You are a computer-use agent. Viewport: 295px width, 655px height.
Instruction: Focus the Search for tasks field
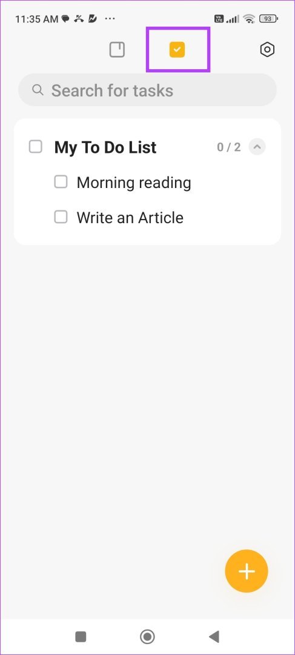tap(147, 90)
